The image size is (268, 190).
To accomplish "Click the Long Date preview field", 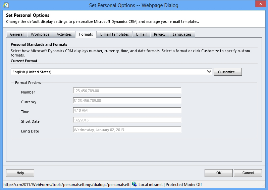I will pyautogui.click(x=127, y=130).
